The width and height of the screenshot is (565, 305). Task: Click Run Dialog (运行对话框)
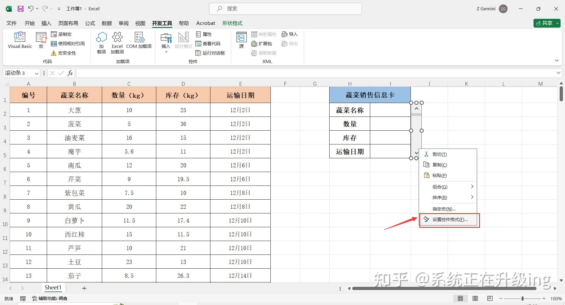210,53
